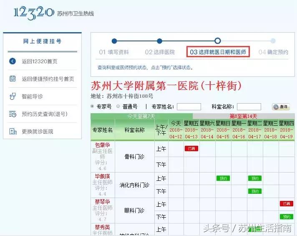The height and width of the screenshot is (236, 297).
Task: Go back to 返回12320首页
Action: click(x=39, y=61)
